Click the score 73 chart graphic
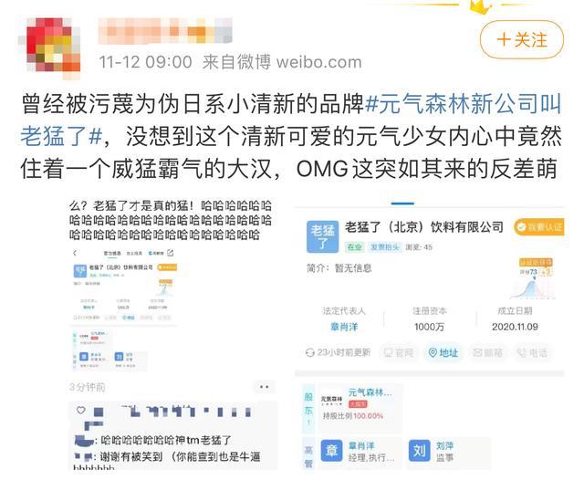 point(533,278)
